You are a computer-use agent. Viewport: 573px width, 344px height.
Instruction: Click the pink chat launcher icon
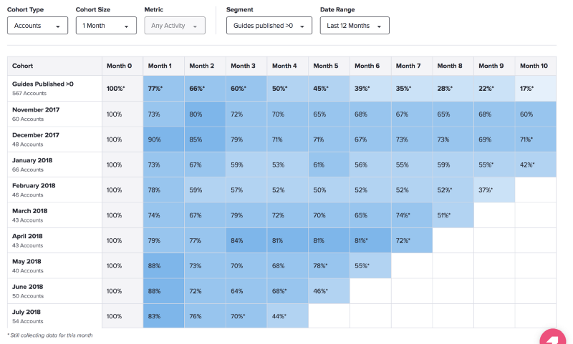pyautogui.click(x=552, y=338)
